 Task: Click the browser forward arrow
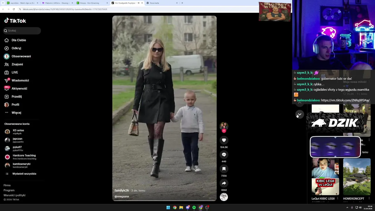tap(8, 9)
